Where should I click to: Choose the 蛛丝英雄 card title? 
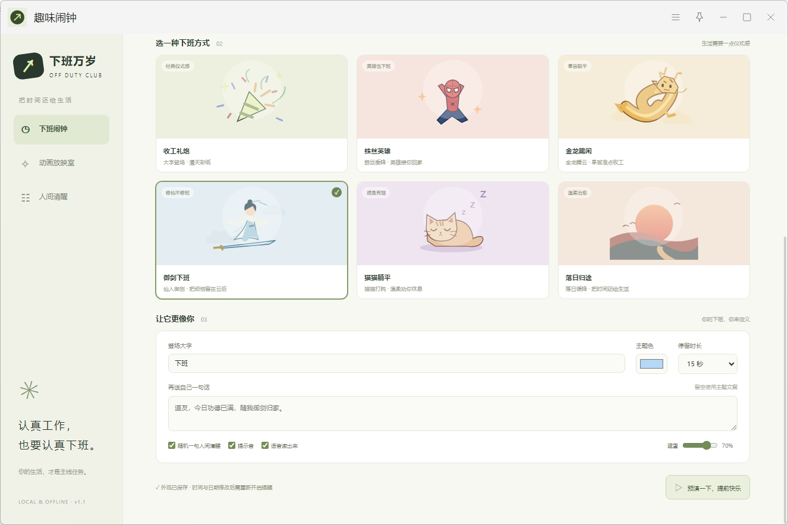pos(377,151)
